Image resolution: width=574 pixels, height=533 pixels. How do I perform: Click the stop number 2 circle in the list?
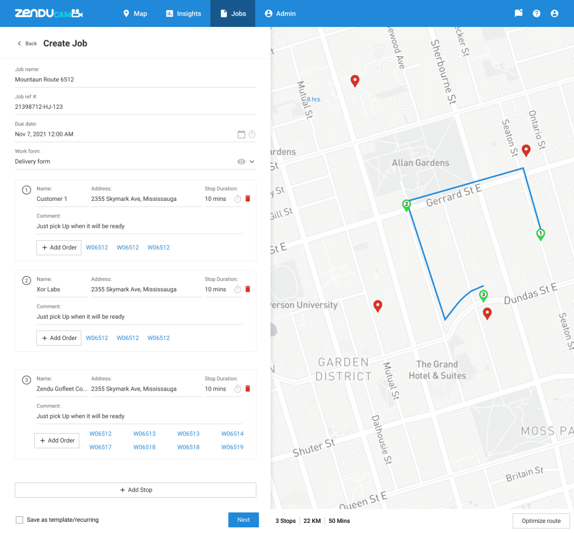(x=26, y=281)
